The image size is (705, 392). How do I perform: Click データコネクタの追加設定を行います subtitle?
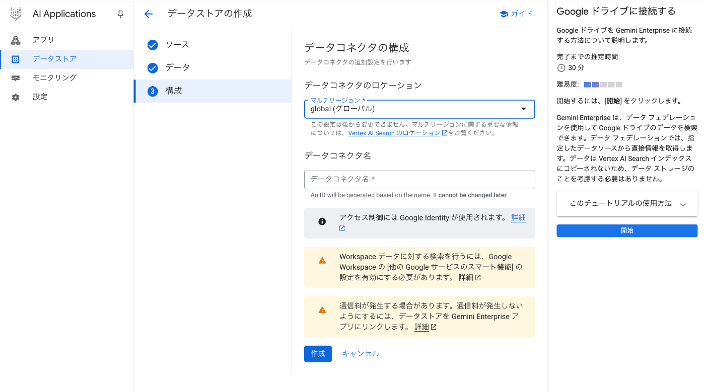tap(358, 62)
